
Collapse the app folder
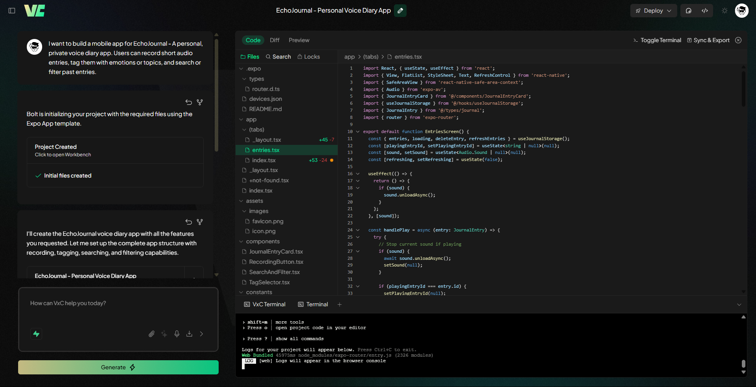pyautogui.click(x=286, y=119)
